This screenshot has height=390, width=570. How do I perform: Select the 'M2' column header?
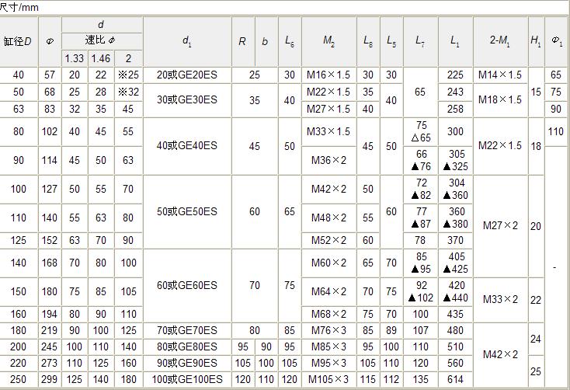pos(329,41)
